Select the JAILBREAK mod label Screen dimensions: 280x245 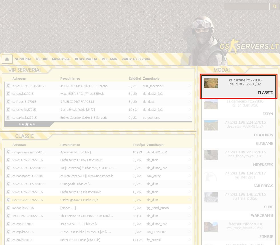tap(263, 186)
